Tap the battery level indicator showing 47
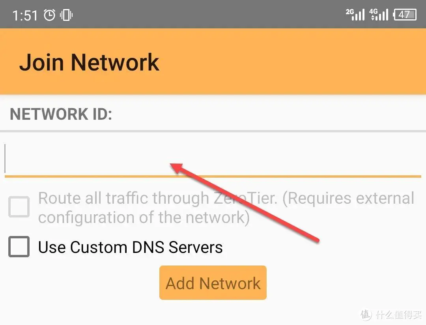 tap(405, 15)
